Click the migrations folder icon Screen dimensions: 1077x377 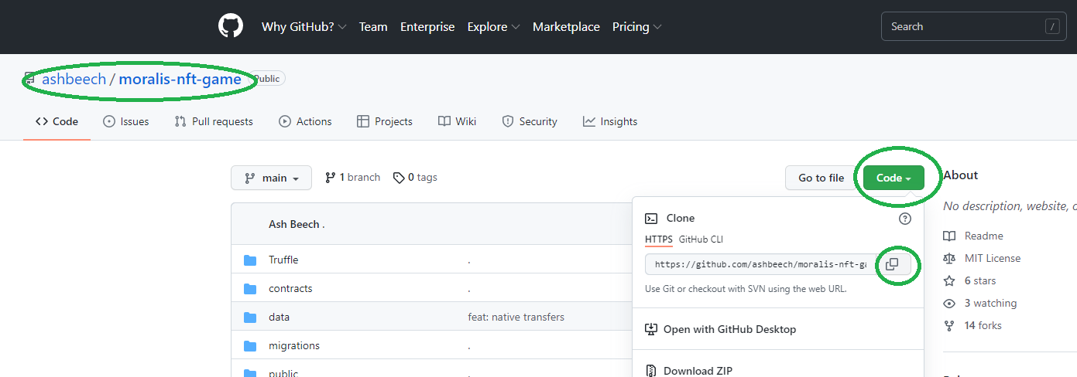coord(250,345)
